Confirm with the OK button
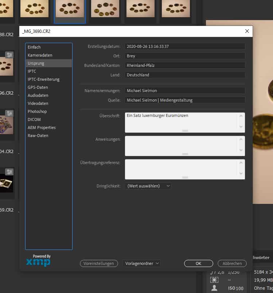This screenshot has width=273, height=293. tap(198, 263)
